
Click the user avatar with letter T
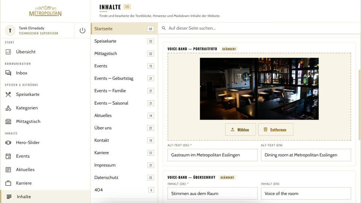pyautogui.click(x=10, y=30)
